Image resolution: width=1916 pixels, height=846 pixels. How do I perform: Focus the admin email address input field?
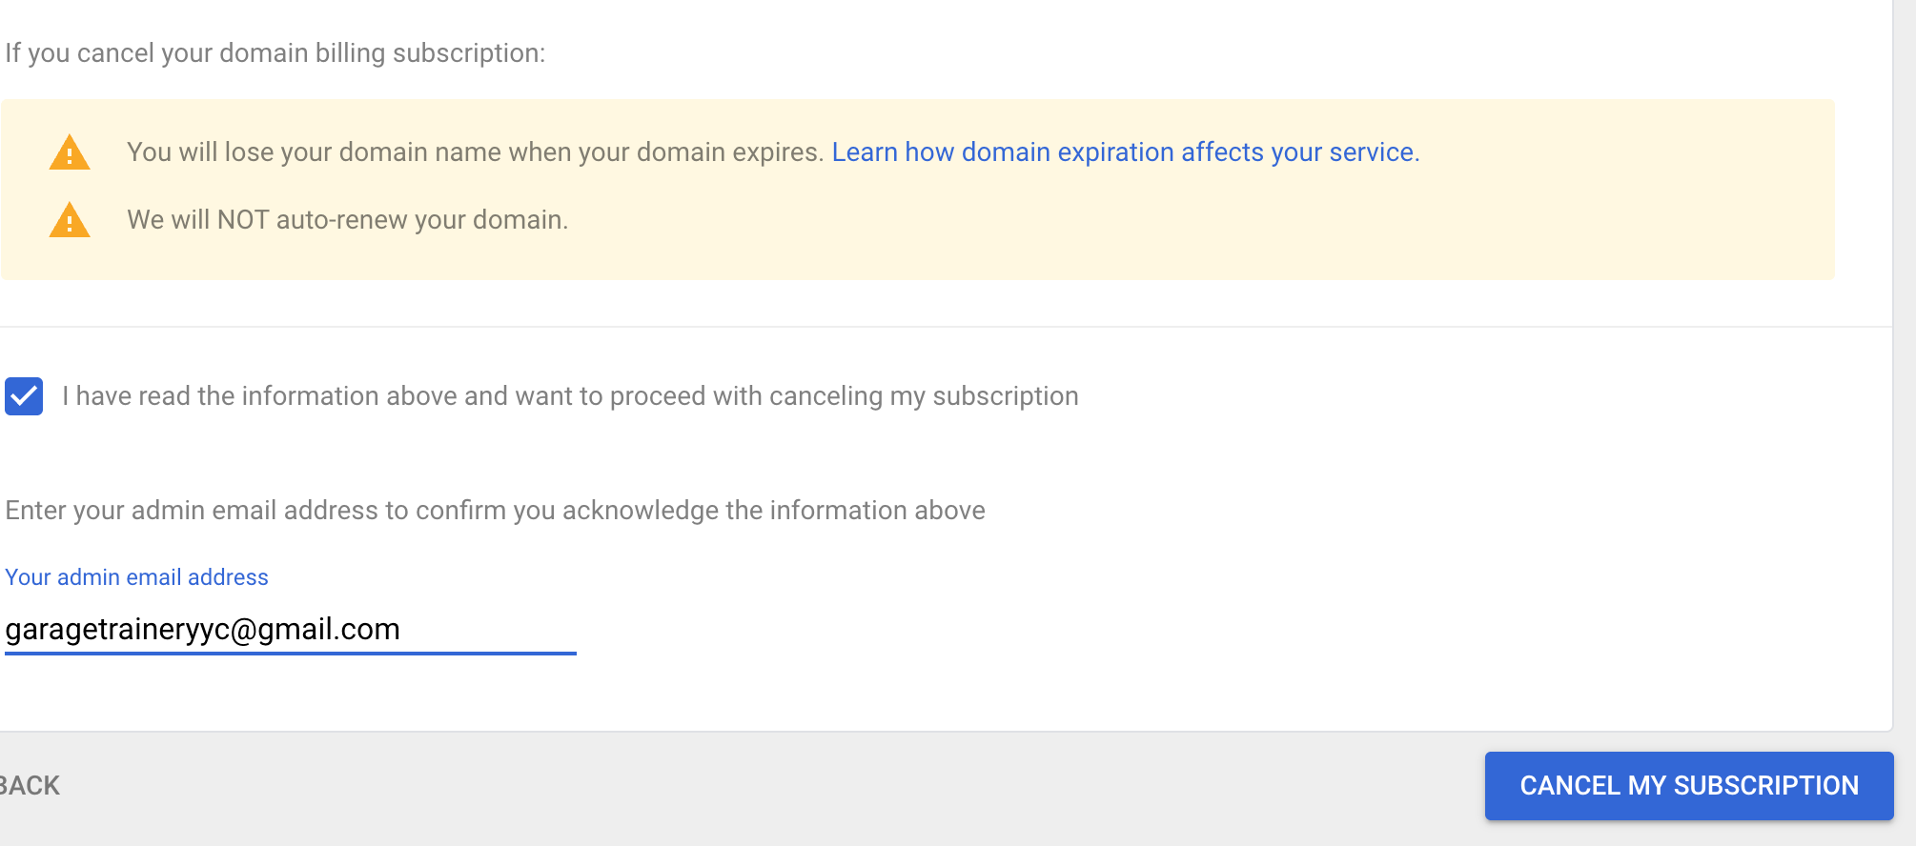point(290,630)
